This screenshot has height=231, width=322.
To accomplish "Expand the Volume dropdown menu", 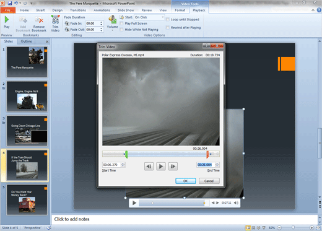I will [x=112, y=30].
